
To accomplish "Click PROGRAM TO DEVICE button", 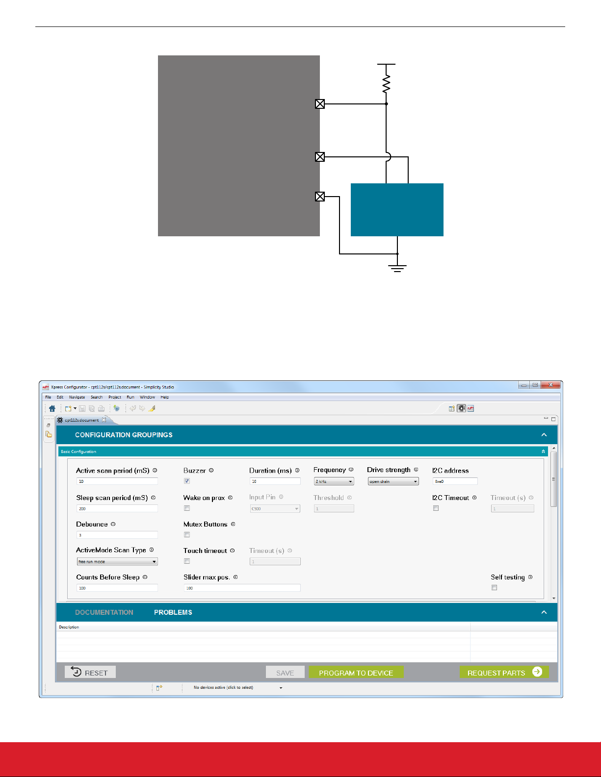I will click(356, 672).
